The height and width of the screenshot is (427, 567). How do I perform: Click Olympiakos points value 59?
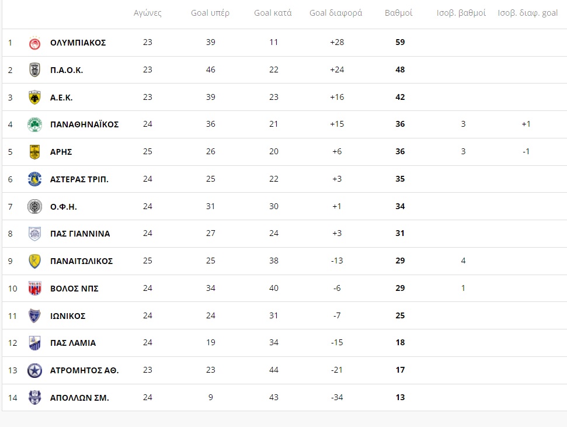(400, 42)
